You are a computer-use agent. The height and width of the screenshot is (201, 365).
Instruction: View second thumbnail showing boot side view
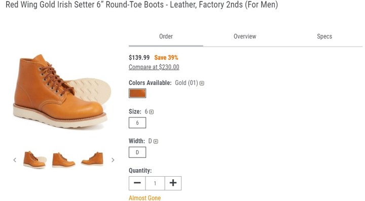tap(63, 159)
